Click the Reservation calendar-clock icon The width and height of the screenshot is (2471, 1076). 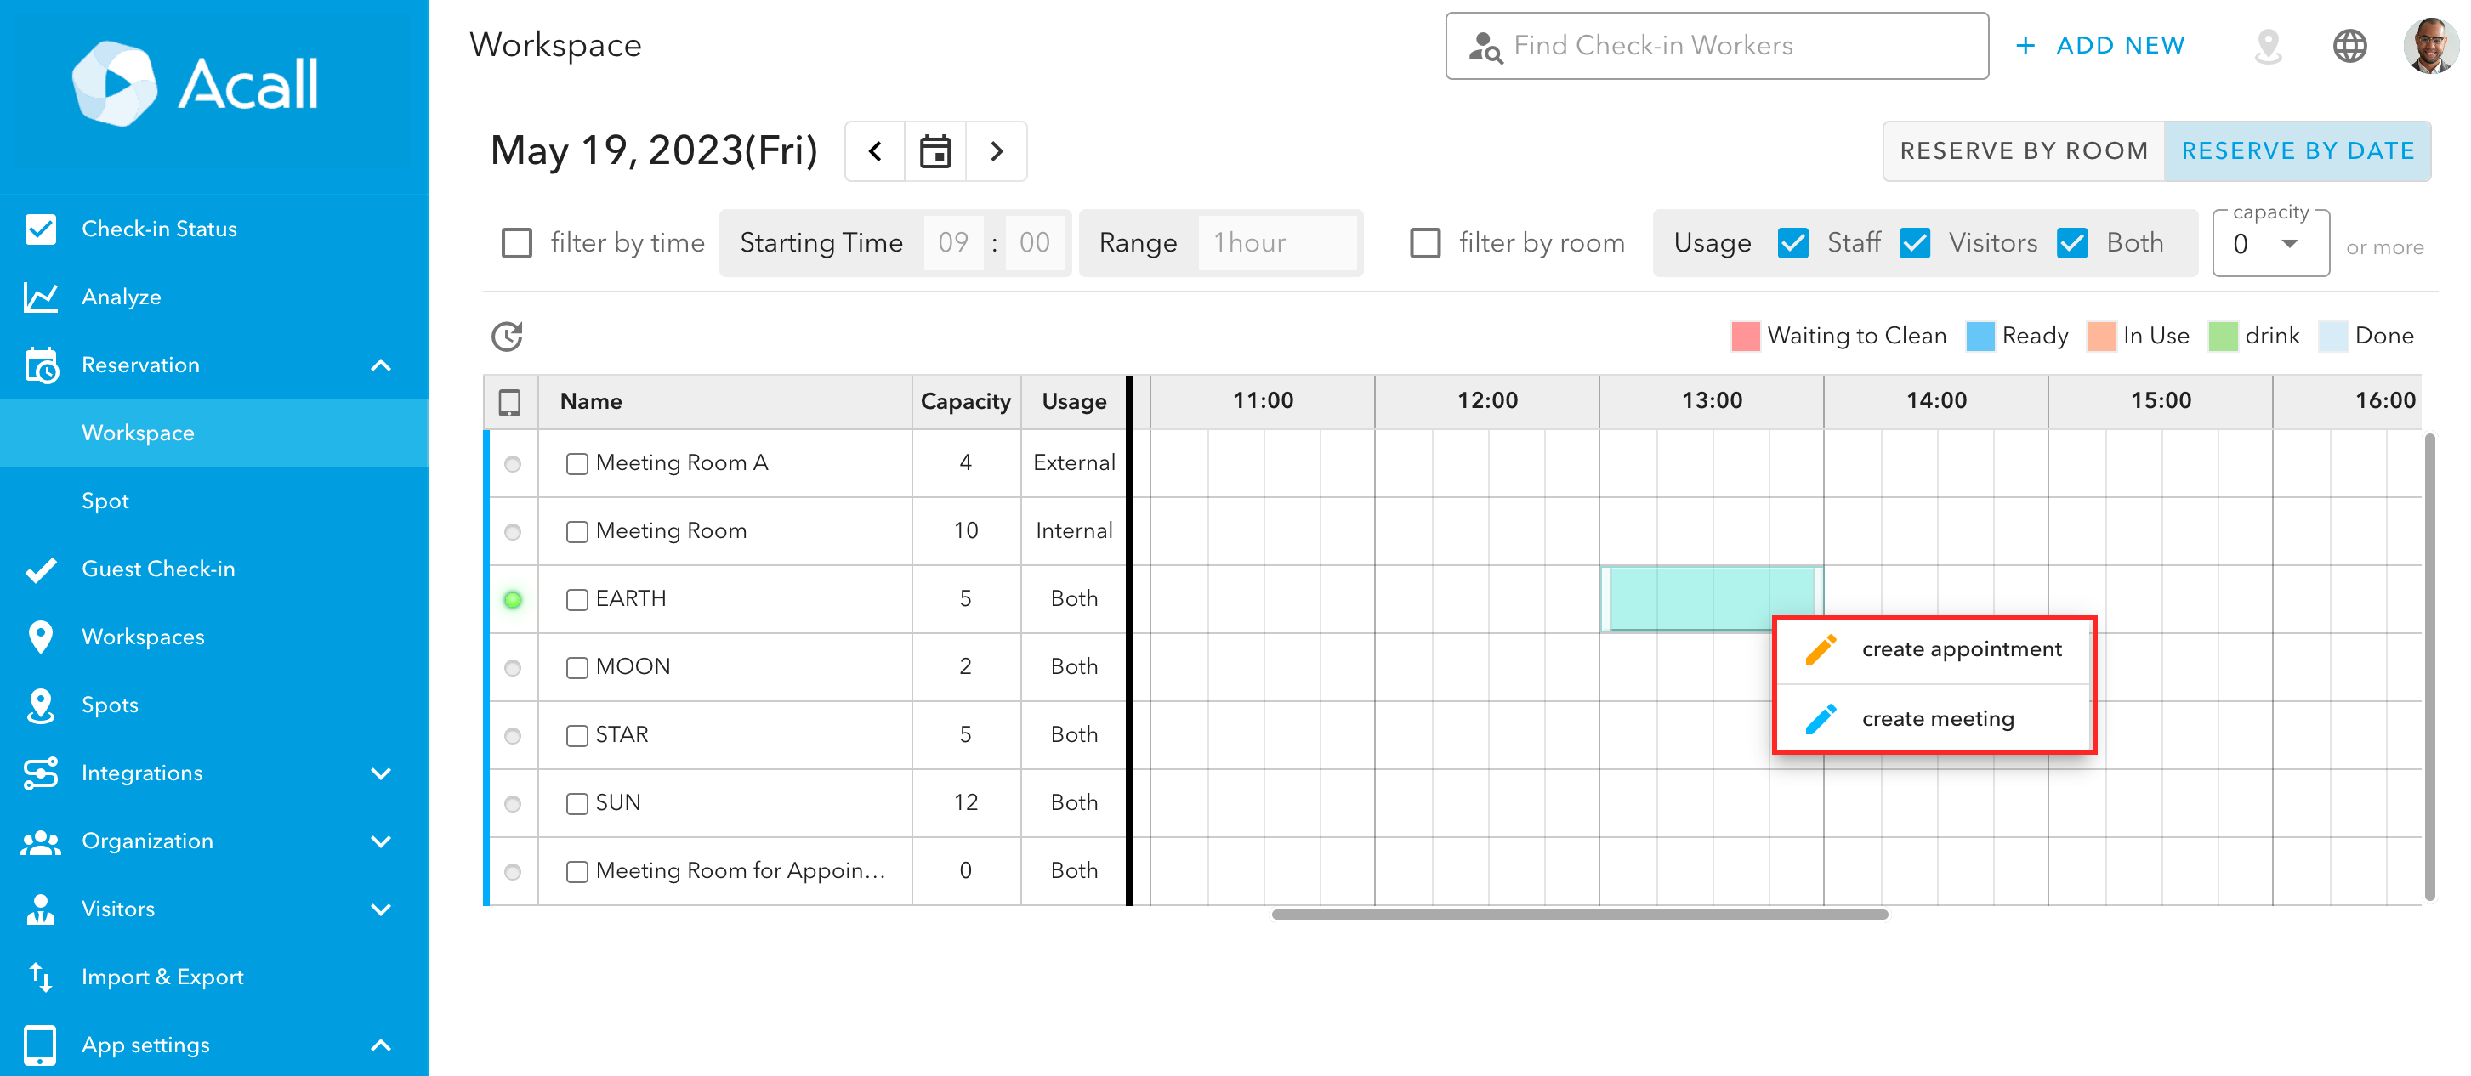(42, 365)
